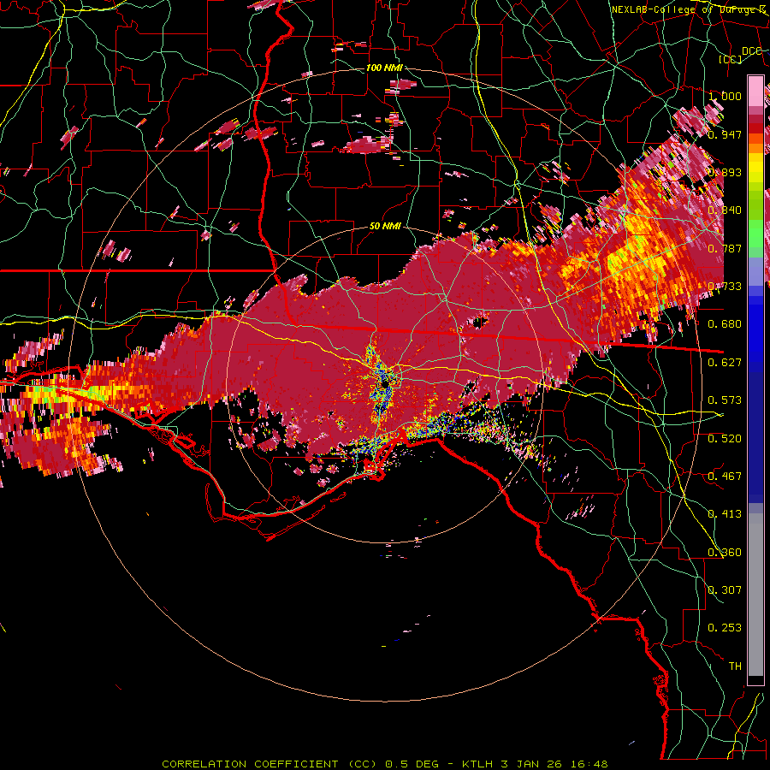The width and height of the screenshot is (770, 770).
Task: Click the 0.947 color scale value
Action: pos(725,134)
